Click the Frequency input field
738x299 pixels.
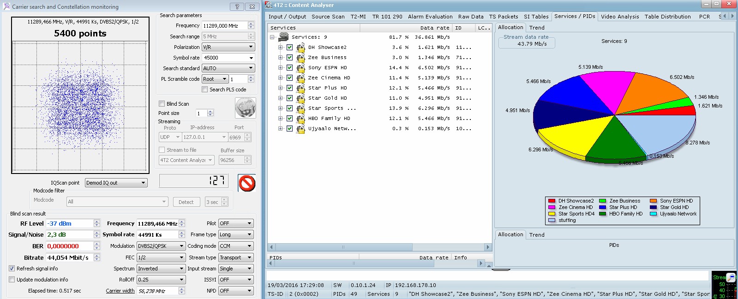(x=225, y=26)
